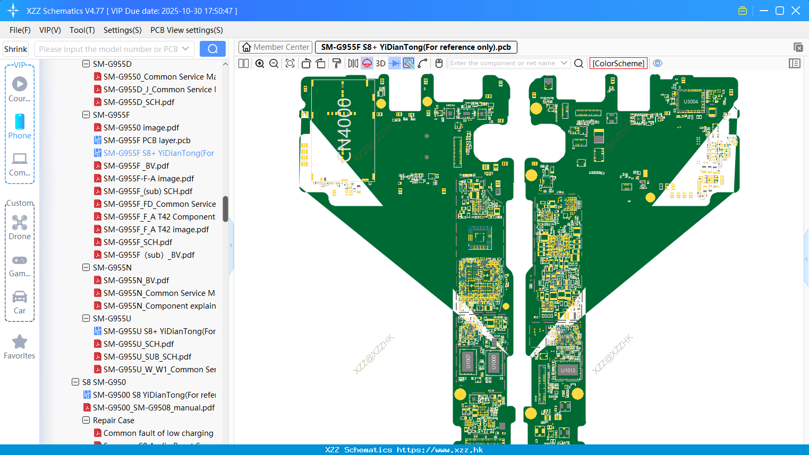Rotate the board counterclockwise
Image resolution: width=809 pixels, height=455 pixels.
pos(306,63)
